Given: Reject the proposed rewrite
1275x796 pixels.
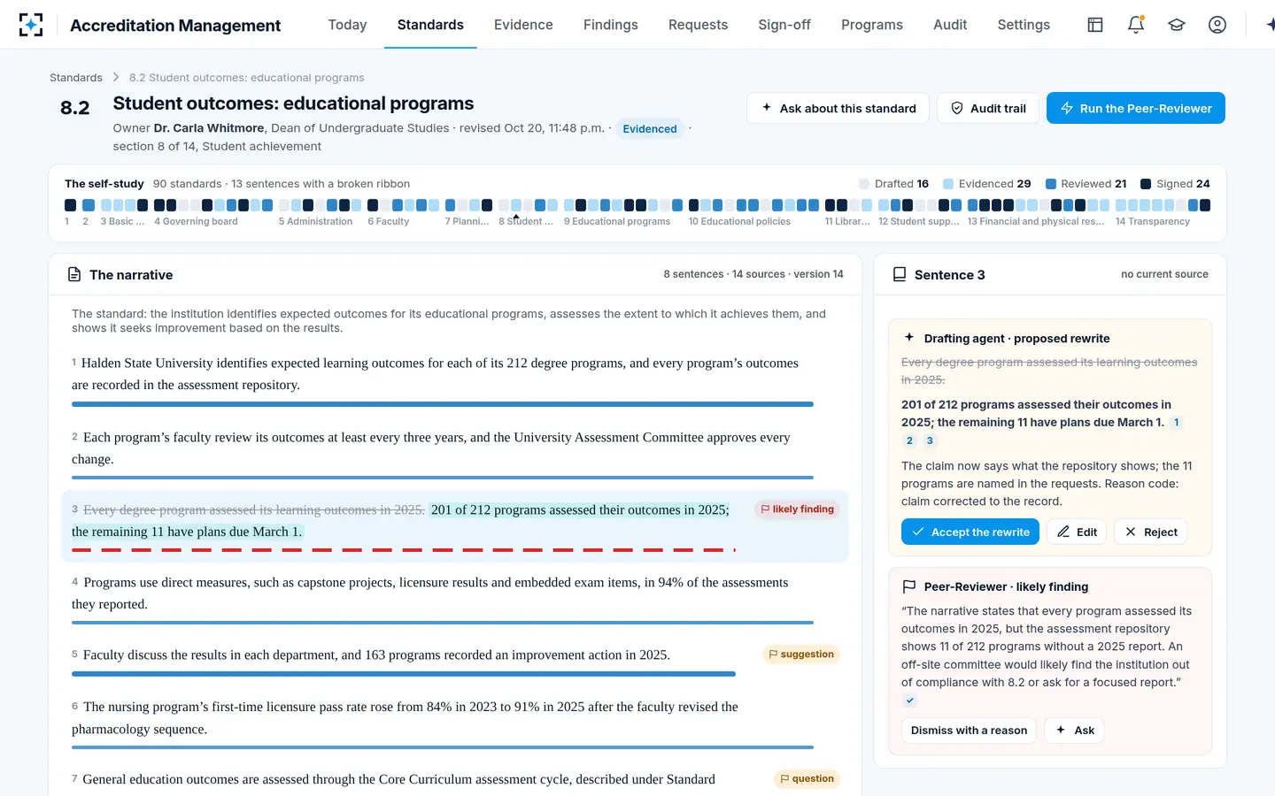Looking at the screenshot, I should 1151,532.
